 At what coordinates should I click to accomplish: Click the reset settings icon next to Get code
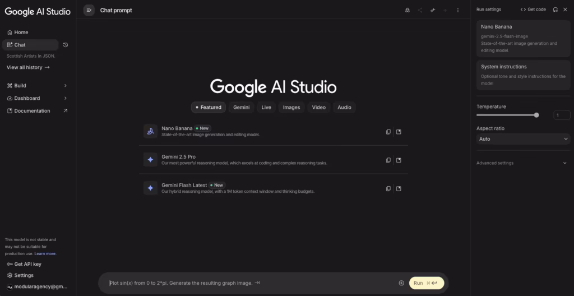click(556, 10)
